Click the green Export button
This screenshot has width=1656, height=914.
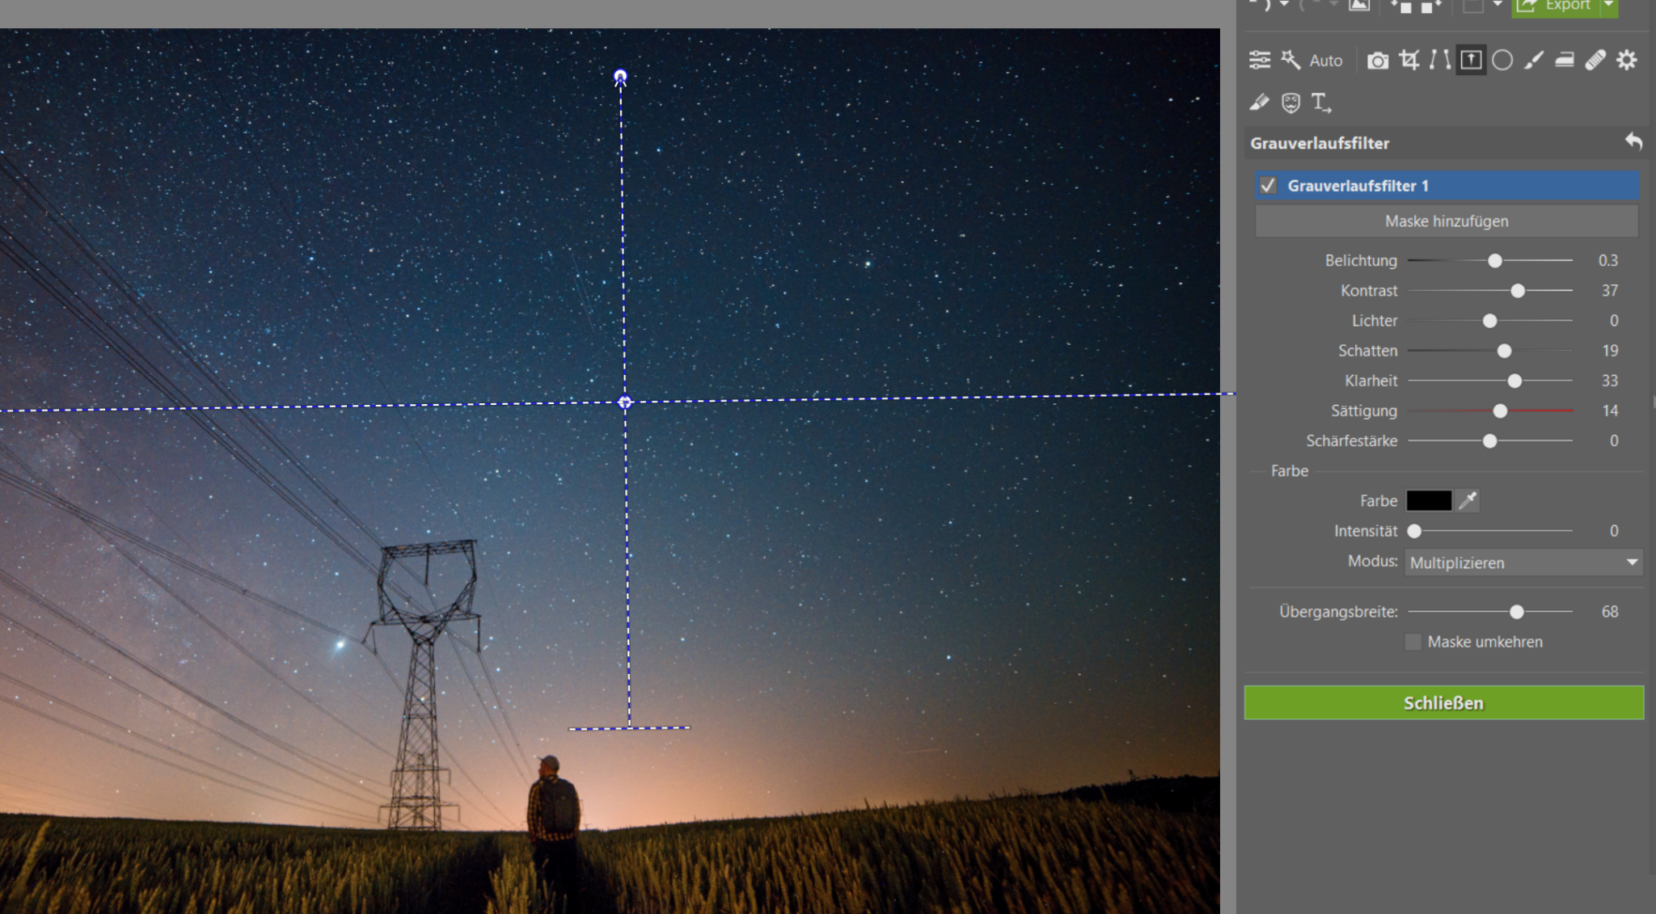(x=1556, y=6)
